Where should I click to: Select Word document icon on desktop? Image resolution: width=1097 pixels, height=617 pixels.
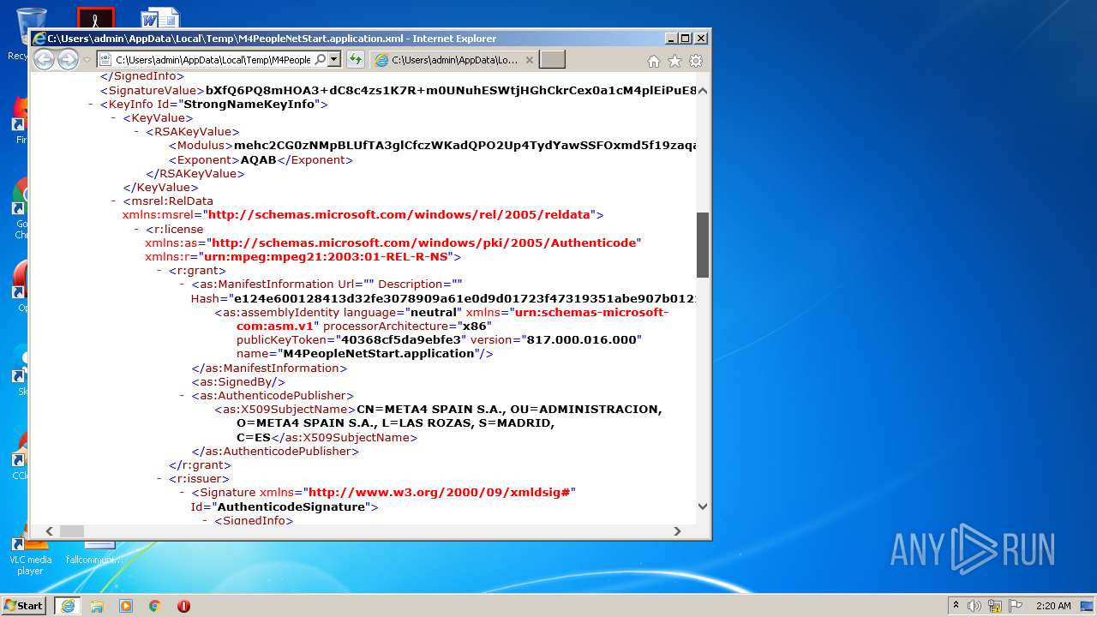(160, 19)
